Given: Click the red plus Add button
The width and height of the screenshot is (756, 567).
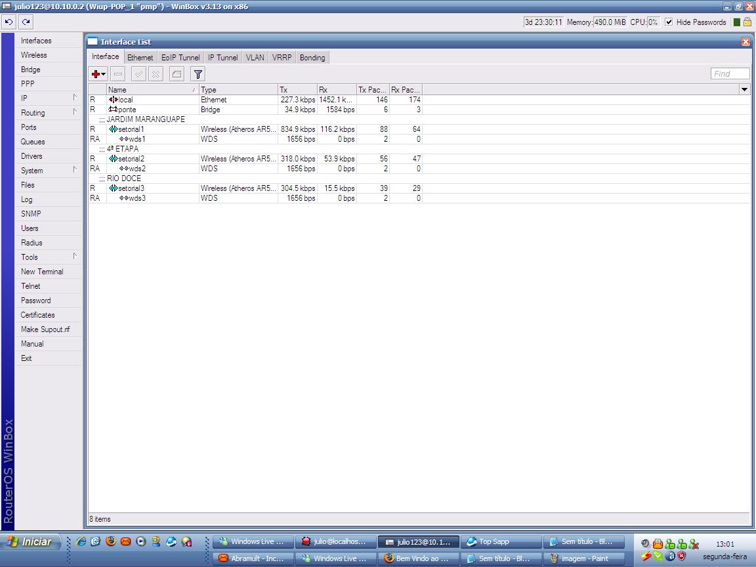Looking at the screenshot, I should point(98,73).
